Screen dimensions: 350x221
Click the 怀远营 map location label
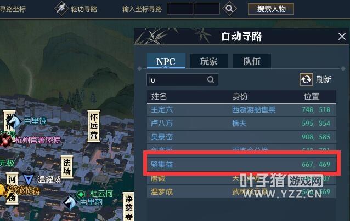click(x=94, y=126)
